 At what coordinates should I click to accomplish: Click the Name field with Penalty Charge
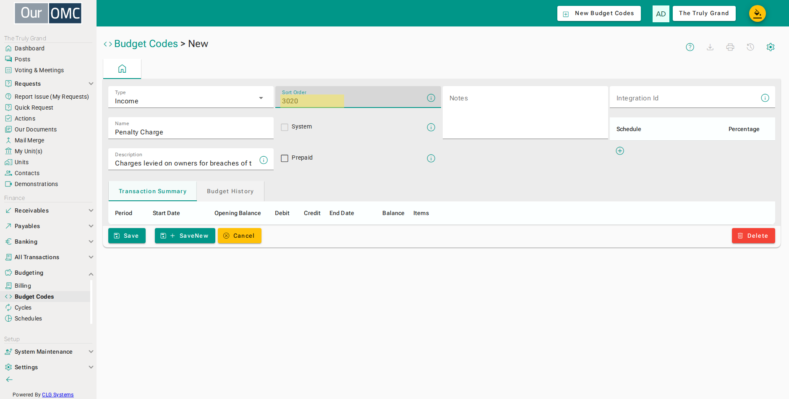[191, 128]
